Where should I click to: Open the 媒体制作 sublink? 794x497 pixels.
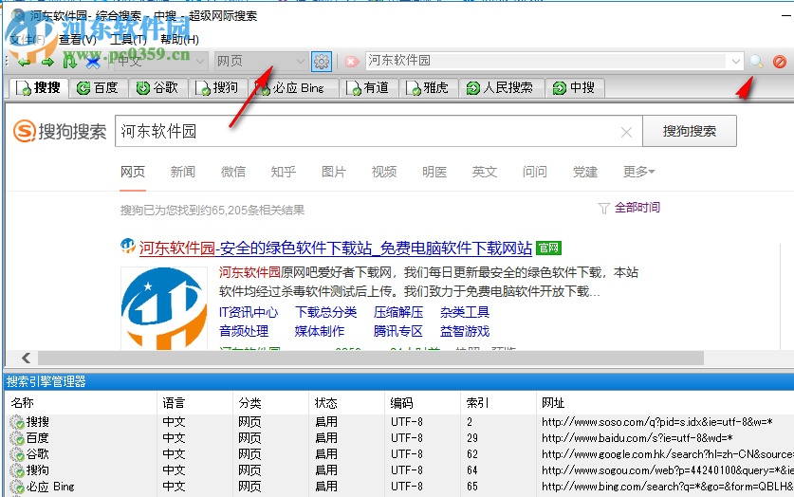coord(320,332)
